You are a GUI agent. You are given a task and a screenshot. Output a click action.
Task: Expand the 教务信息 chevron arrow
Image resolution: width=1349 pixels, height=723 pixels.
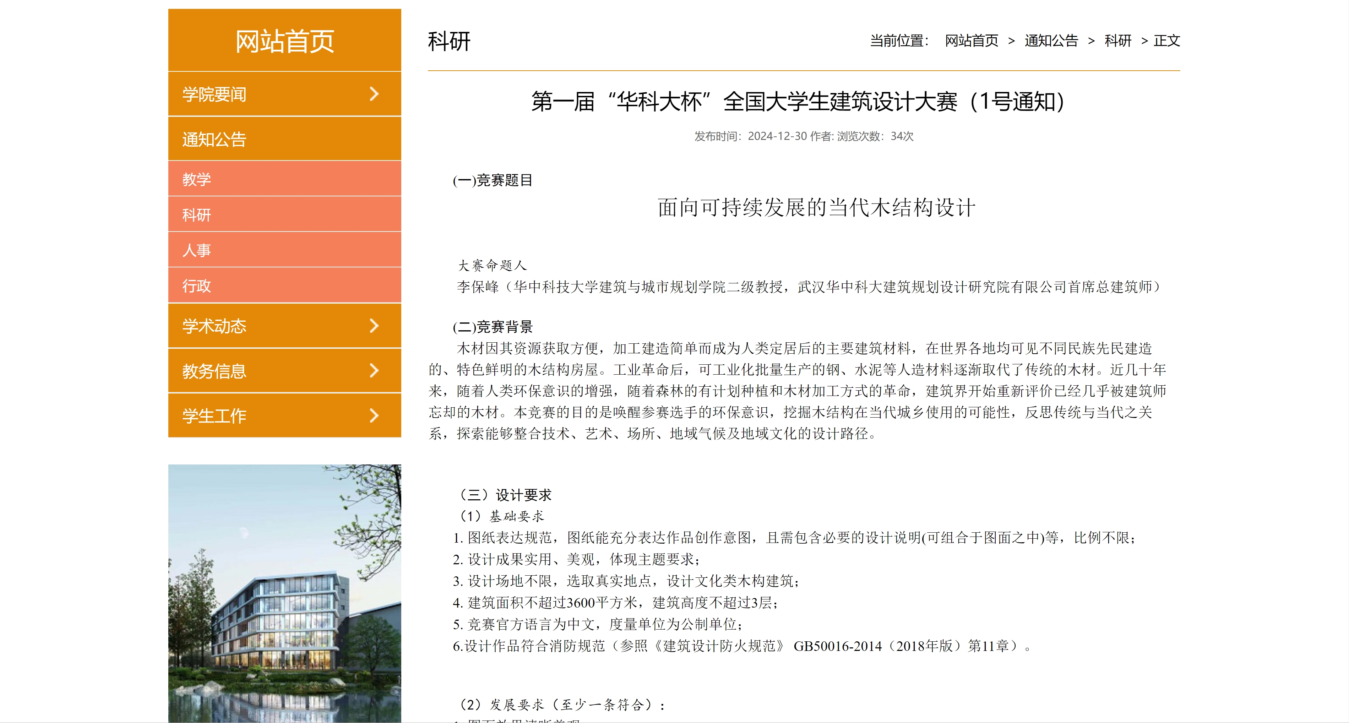coord(374,371)
